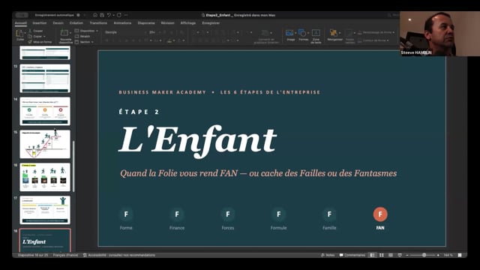Toggle the Notes pane button
This screenshot has width=480, height=270.
(x=328, y=255)
